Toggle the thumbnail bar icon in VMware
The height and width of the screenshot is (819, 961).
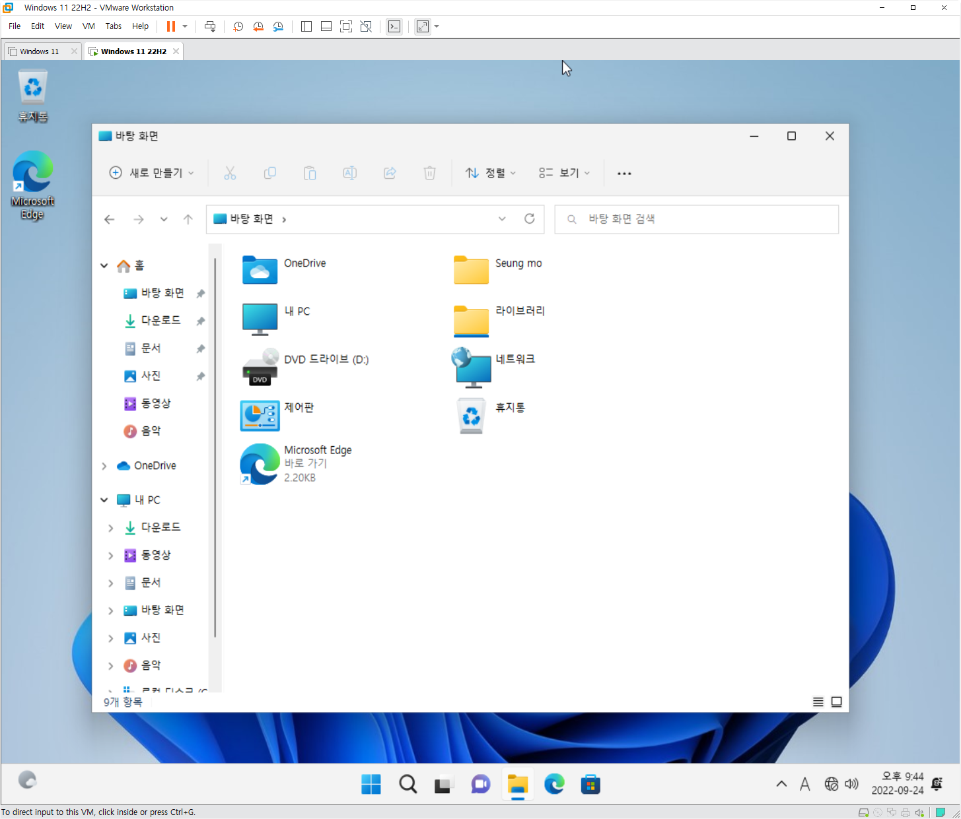(x=326, y=26)
